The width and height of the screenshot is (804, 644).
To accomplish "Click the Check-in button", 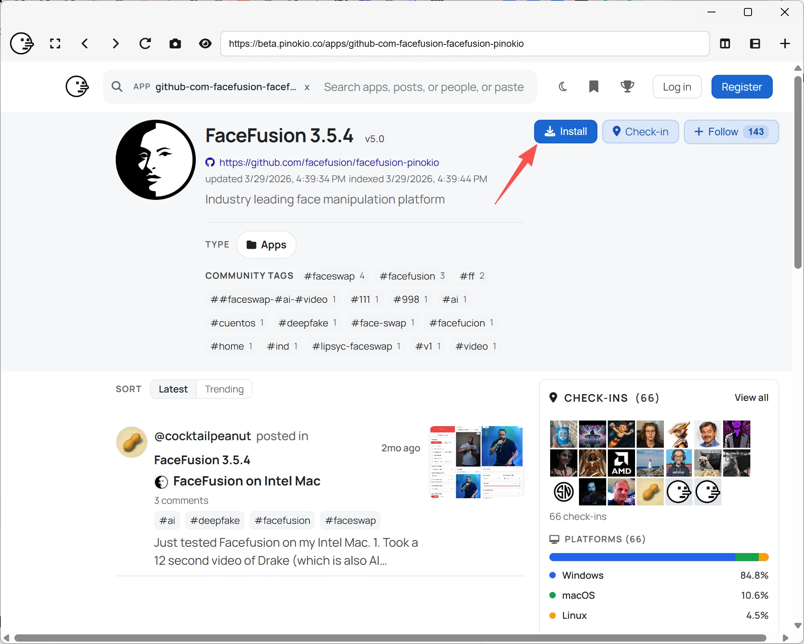I will 641,131.
